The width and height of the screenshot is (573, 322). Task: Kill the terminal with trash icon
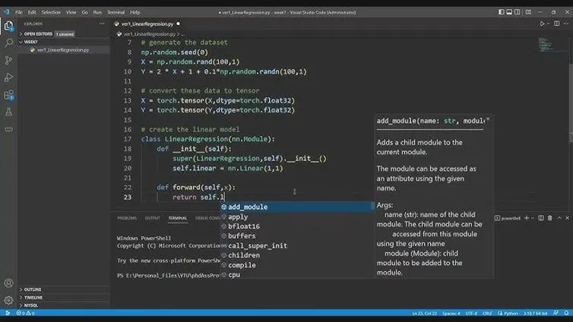pos(549,218)
